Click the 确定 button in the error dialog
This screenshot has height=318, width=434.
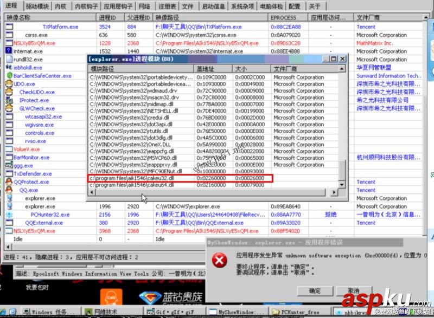[314, 290]
